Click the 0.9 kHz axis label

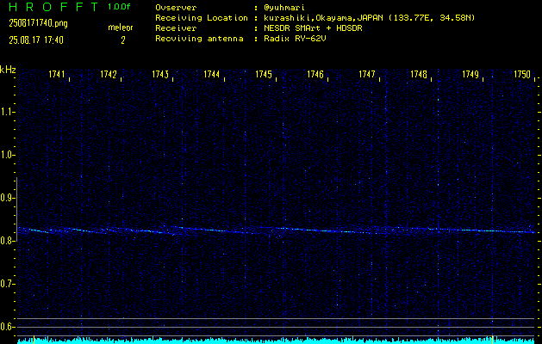click(6, 198)
